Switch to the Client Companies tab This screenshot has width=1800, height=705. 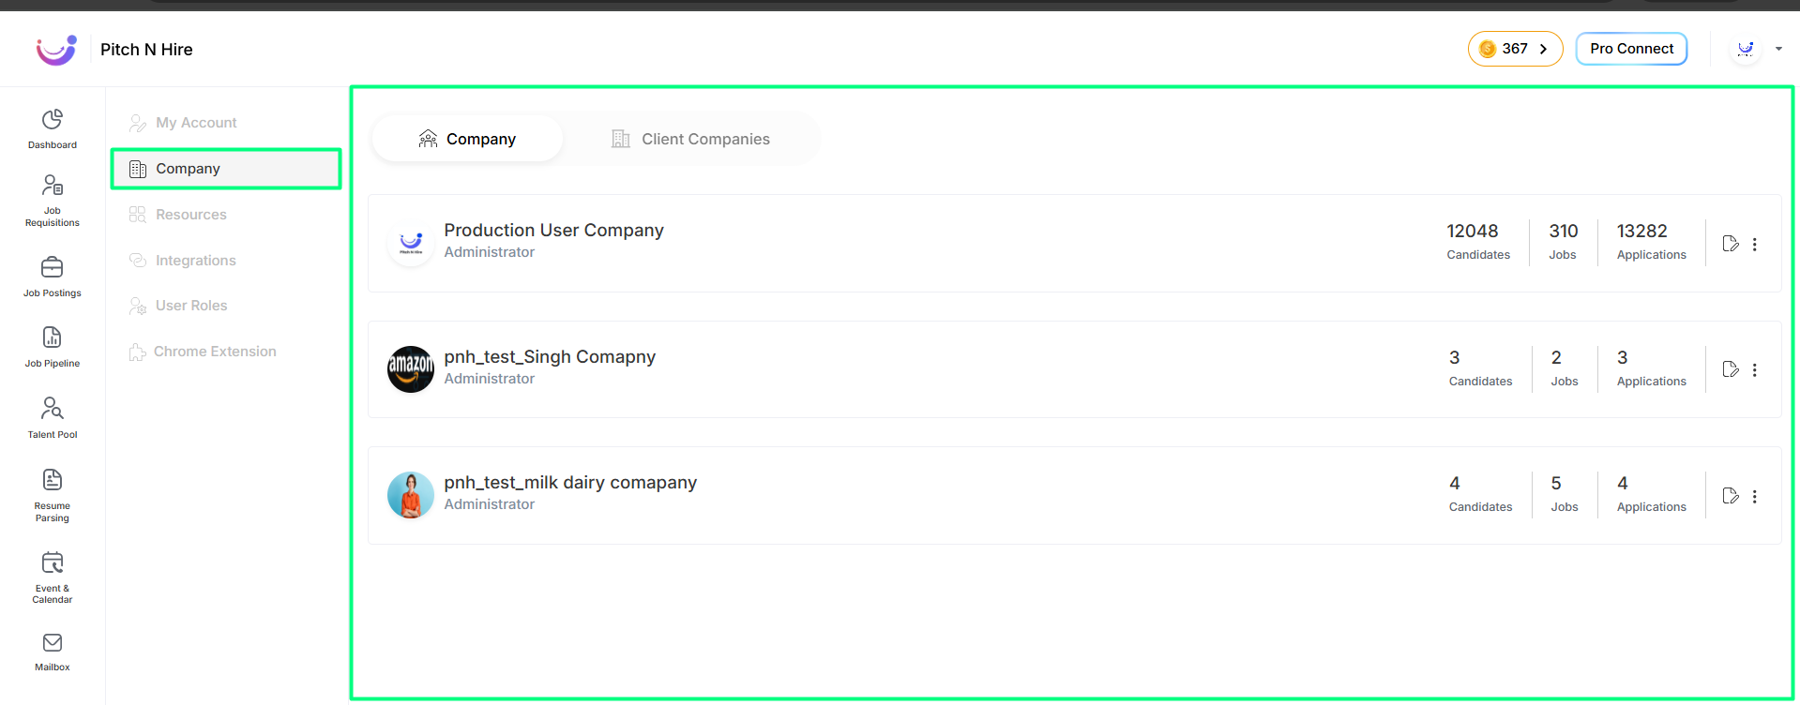690,139
